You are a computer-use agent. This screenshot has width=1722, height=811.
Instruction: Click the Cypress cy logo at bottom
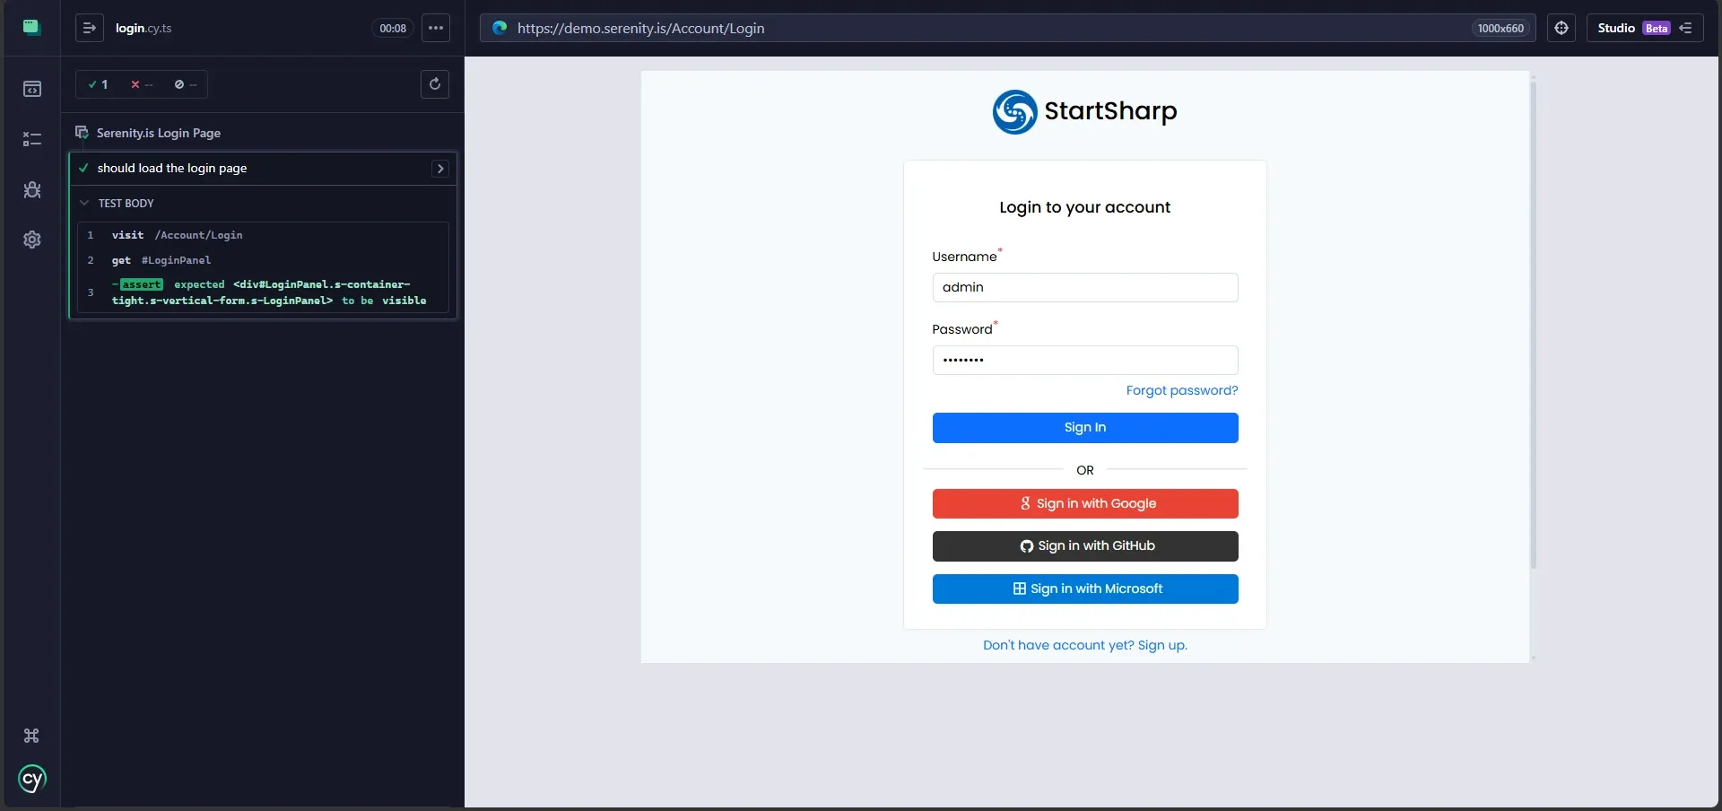pyautogui.click(x=31, y=779)
